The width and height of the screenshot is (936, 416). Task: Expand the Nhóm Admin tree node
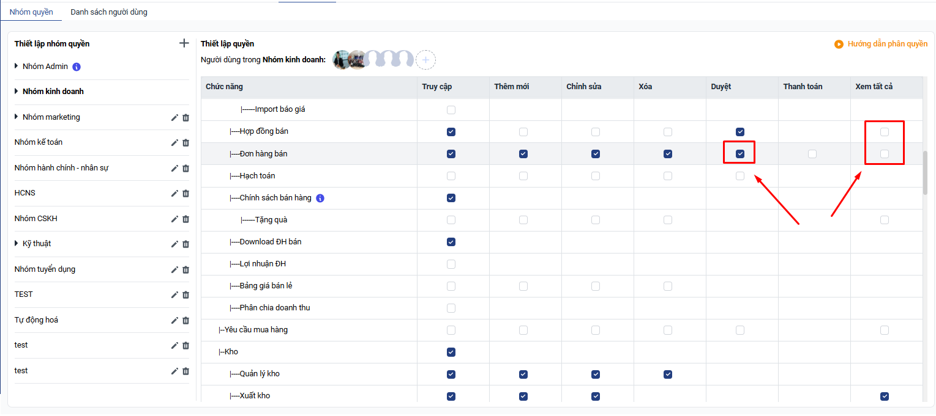[17, 66]
